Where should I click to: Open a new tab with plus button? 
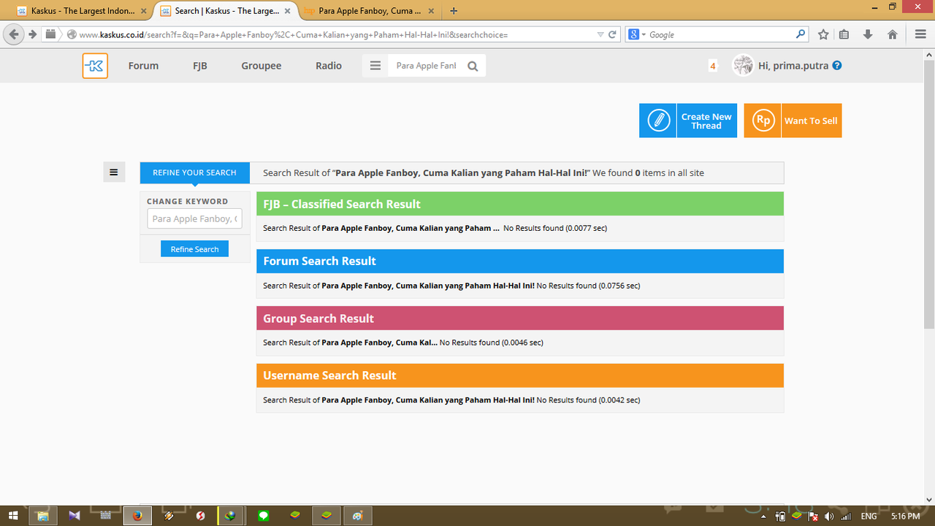(454, 11)
